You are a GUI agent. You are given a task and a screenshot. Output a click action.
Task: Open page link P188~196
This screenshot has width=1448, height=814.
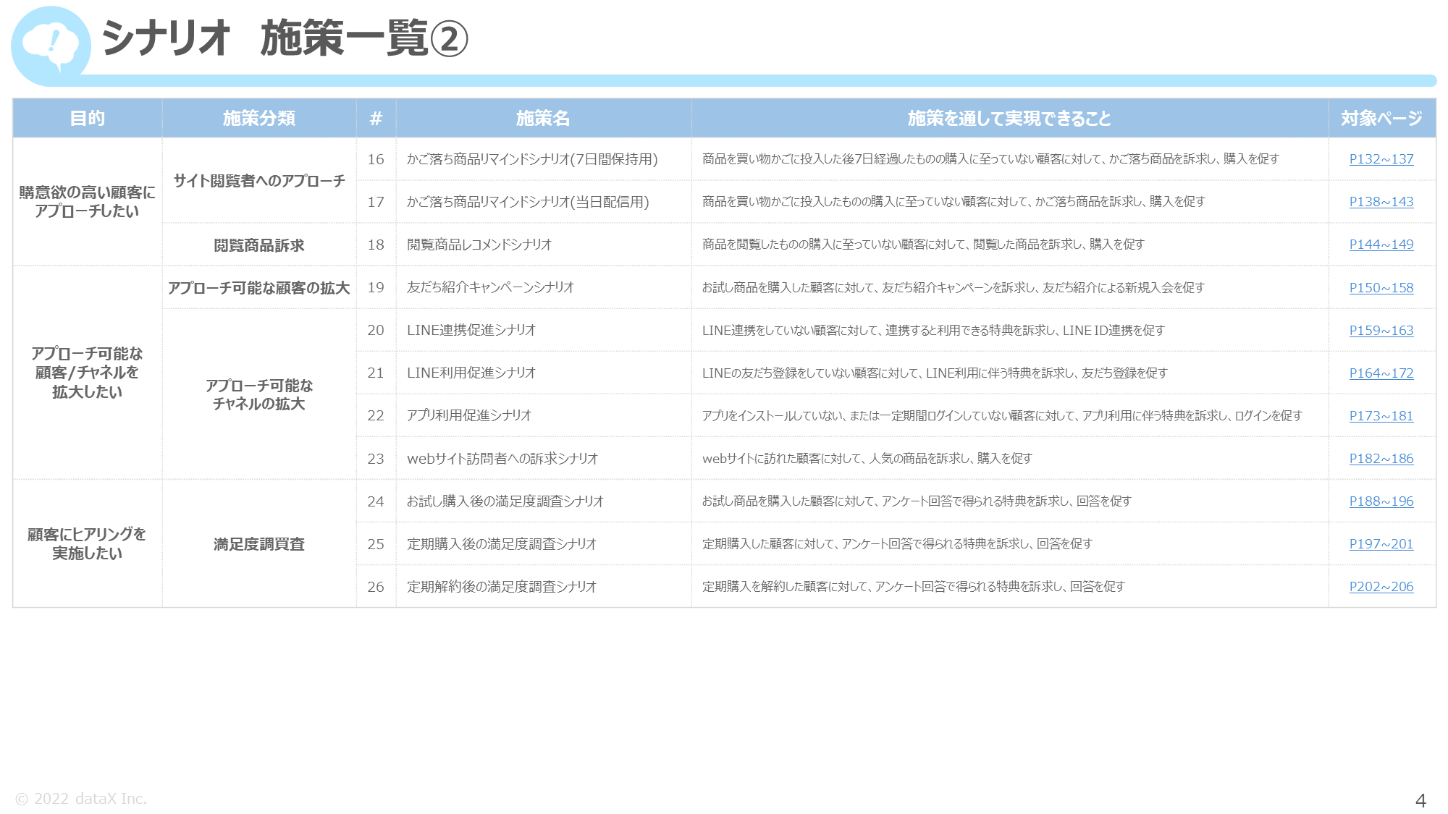pyautogui.click(x=1381, y=501)
